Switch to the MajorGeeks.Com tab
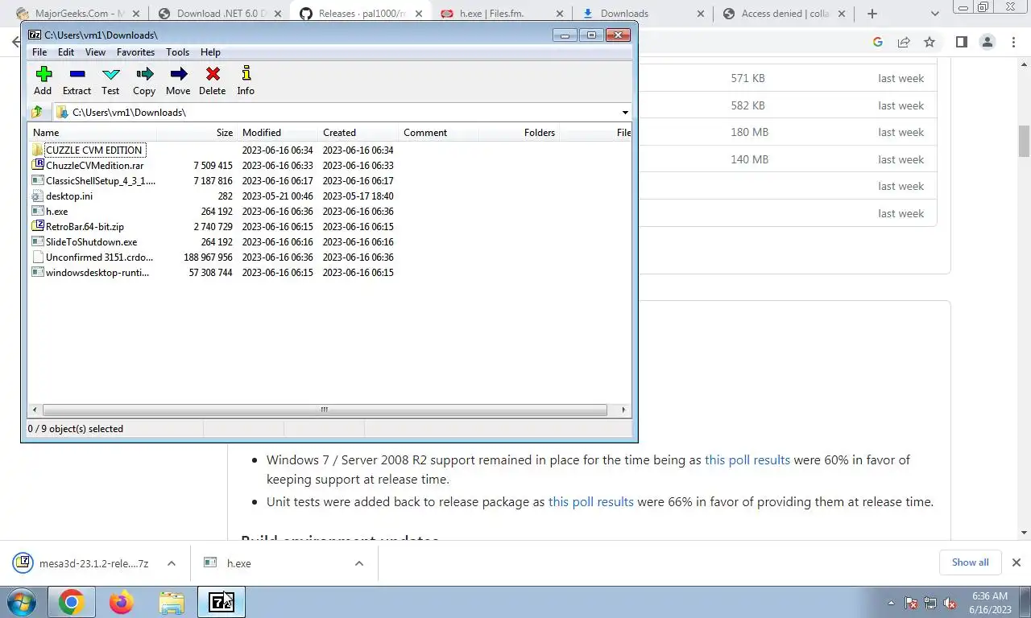Viewport: 1031px width, 618px height. pos(78,14)
